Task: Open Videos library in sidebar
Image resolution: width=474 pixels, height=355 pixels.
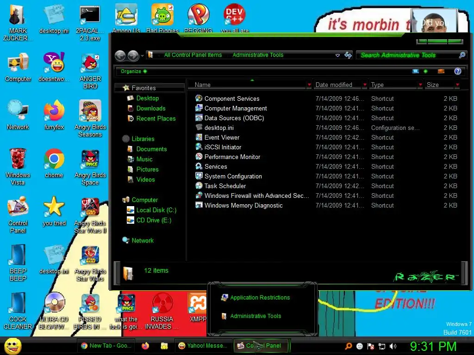Action: [x=145, y=180]
